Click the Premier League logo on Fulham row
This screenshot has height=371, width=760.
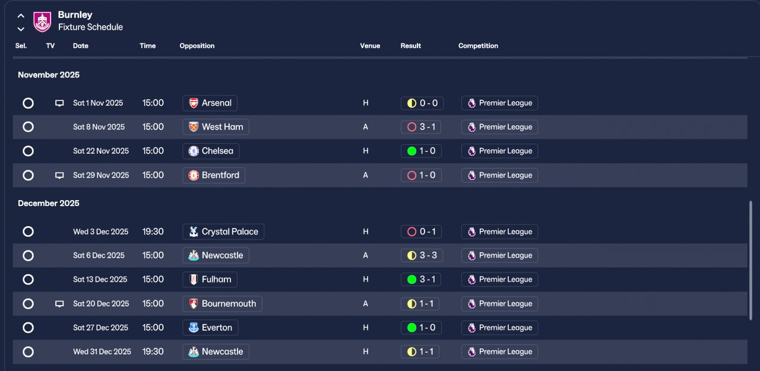click(472, 280)
